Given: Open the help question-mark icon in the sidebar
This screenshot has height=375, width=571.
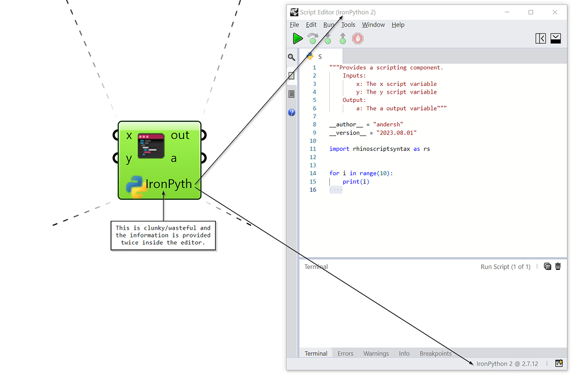Looking at the screenshot, I should [x=291, y=112].
